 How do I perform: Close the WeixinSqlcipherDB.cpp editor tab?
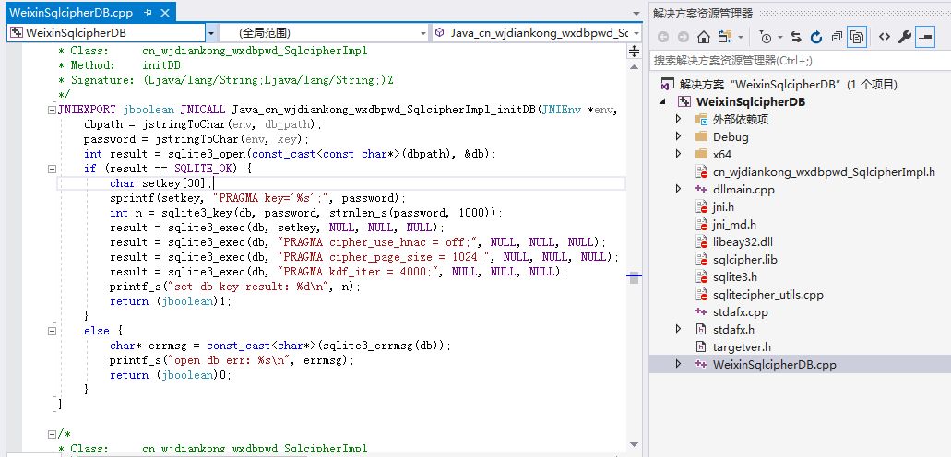(x=166, y=12)
